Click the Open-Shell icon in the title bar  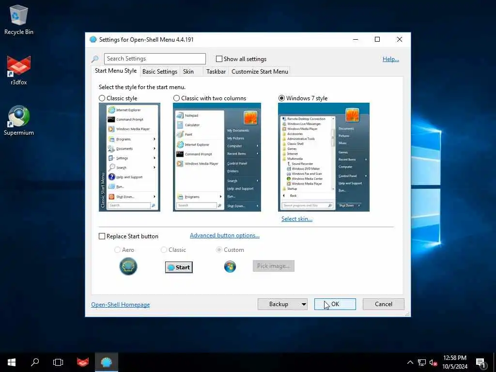click(93, 39)
